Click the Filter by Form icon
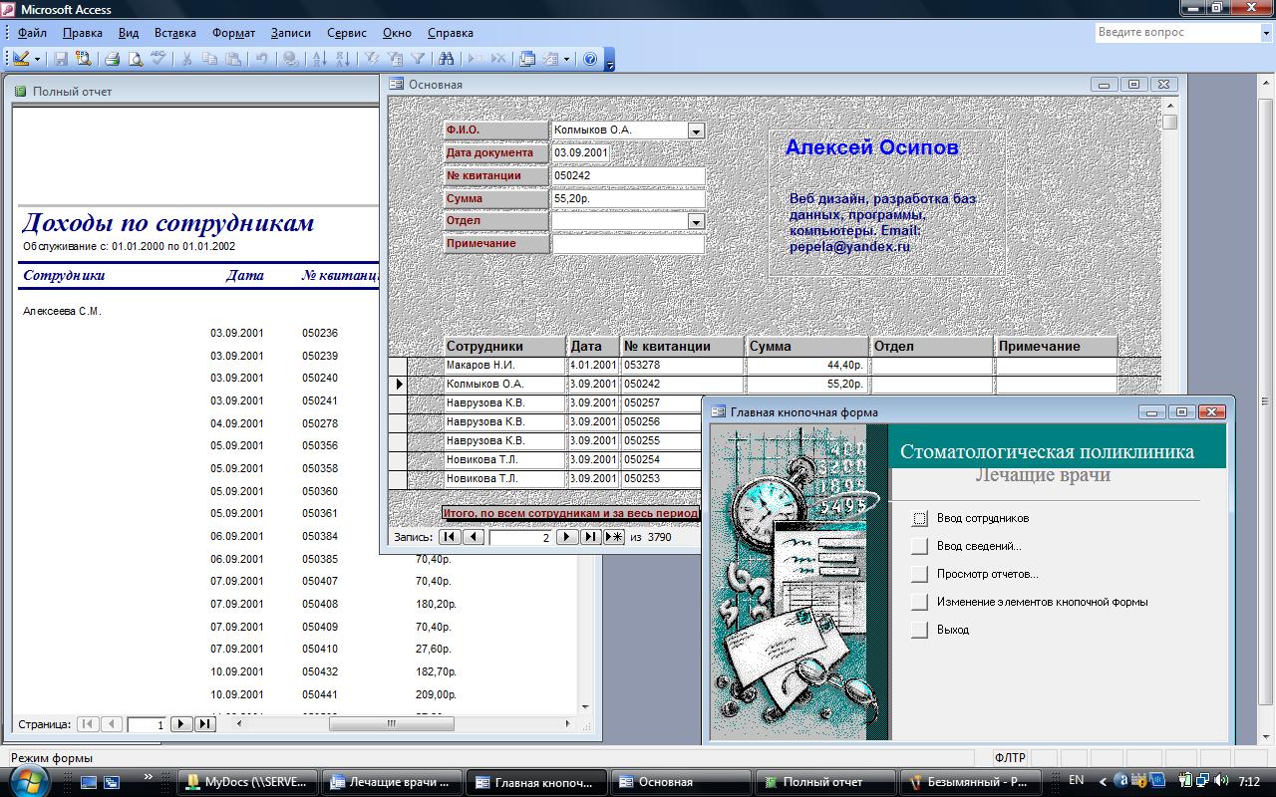Screen dimensions: 1276x797 tap(395, 59)
